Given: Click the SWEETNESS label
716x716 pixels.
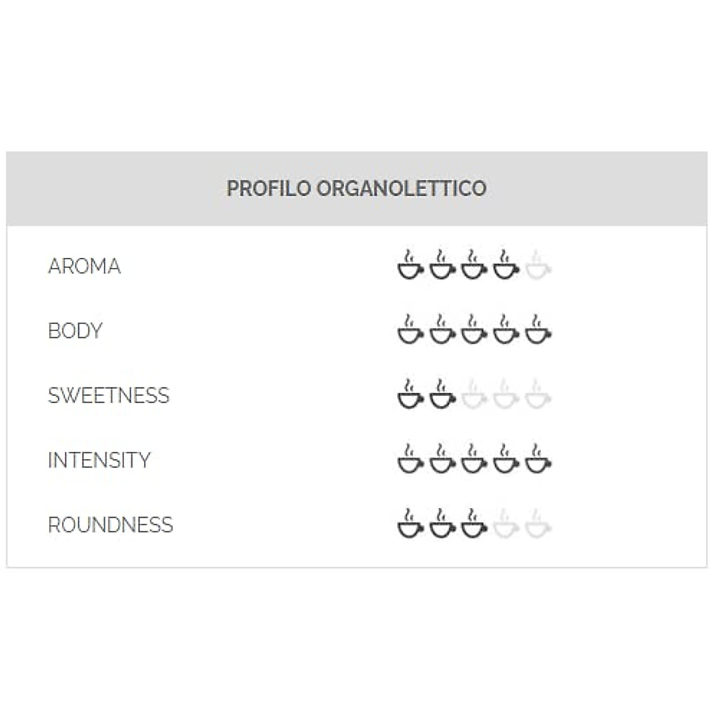Looking at the screenshot, I should click(109, 396).
